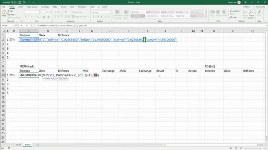
Task: Open the font name dropdown
Action: (x=38, y=12)
